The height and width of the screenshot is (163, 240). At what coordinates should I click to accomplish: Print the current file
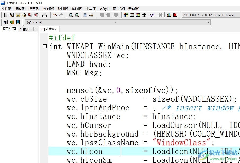pos(45,15)
